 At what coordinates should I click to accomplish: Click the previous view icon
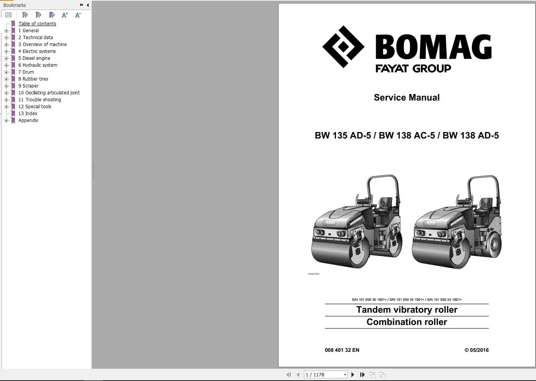pyautogui.click(x=372, y=374)
